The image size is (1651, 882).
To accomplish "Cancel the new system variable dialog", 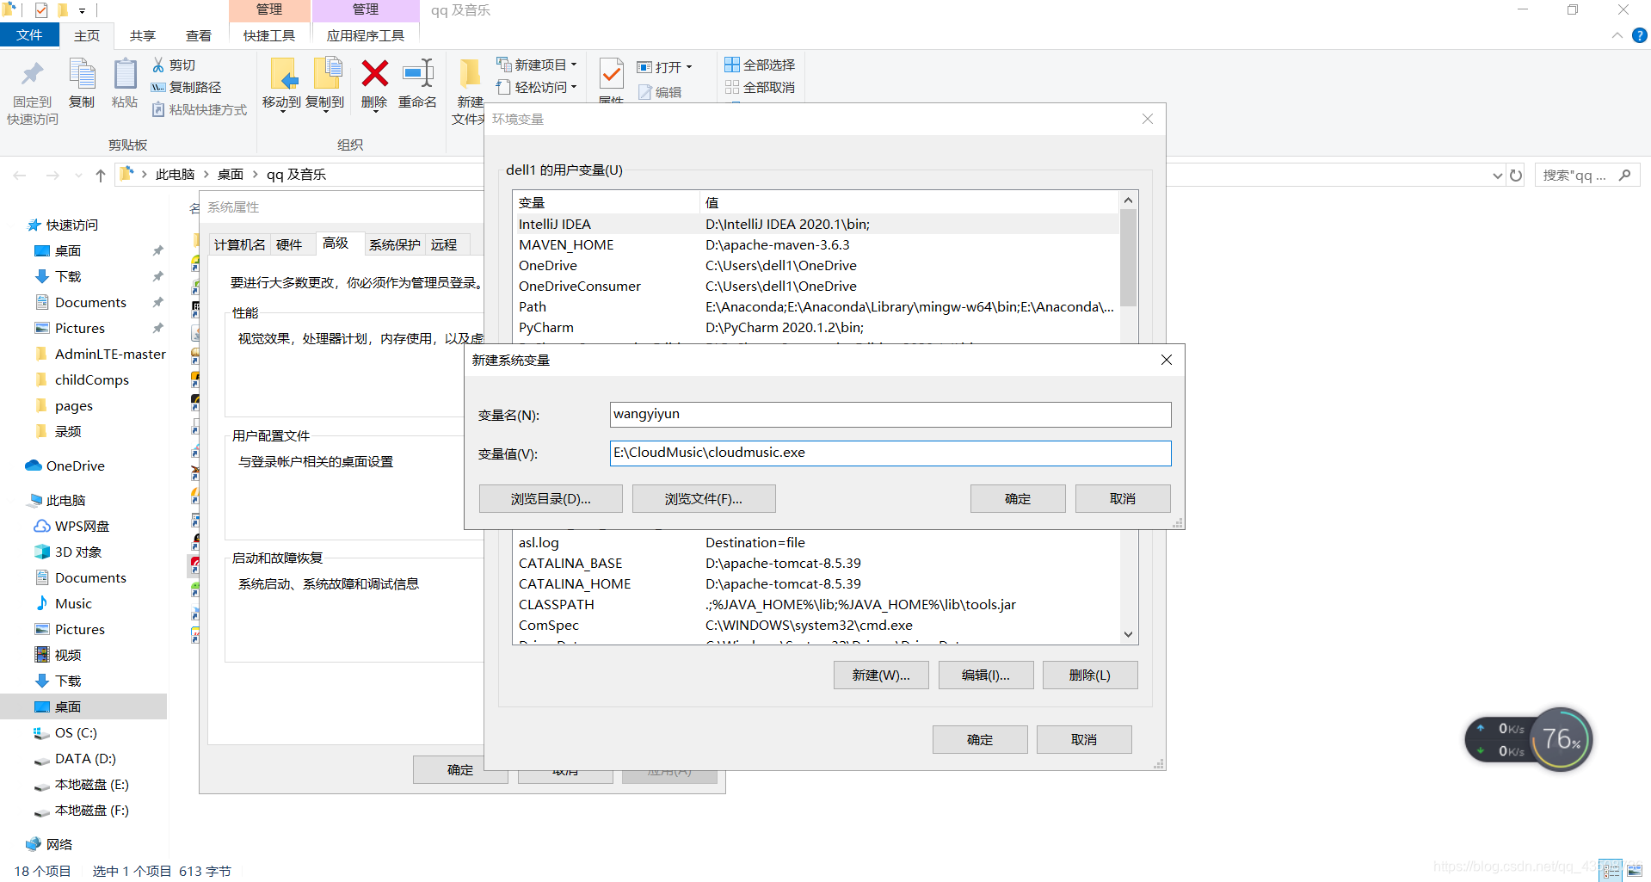I will pos(1123,499).
